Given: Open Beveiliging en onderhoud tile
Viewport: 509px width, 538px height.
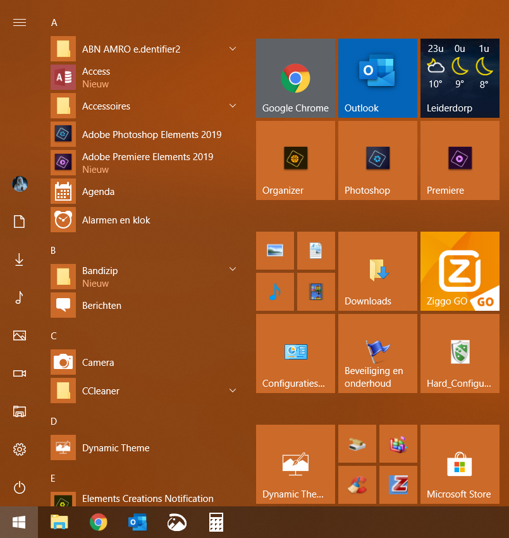Looking at the screenshot, I should coord(377,353).
